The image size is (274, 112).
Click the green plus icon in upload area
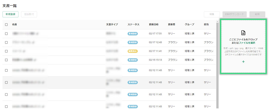pyautogui.click(x=243, y=62)
